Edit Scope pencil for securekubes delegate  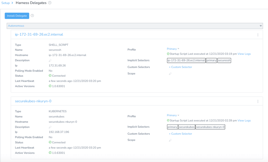tap(170, 140)
